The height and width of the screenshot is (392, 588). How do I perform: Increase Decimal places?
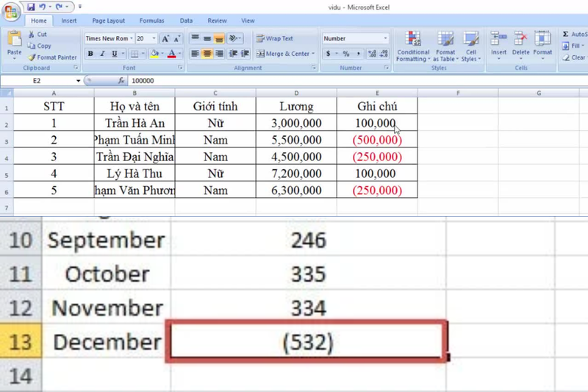click(372, 54)
